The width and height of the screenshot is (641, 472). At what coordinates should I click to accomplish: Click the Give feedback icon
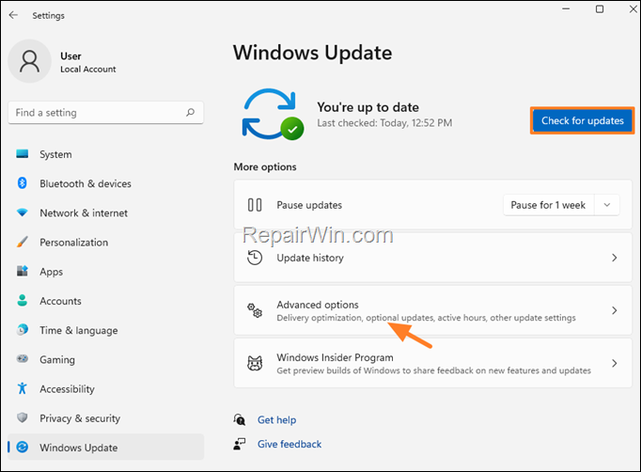pos(239,444)
